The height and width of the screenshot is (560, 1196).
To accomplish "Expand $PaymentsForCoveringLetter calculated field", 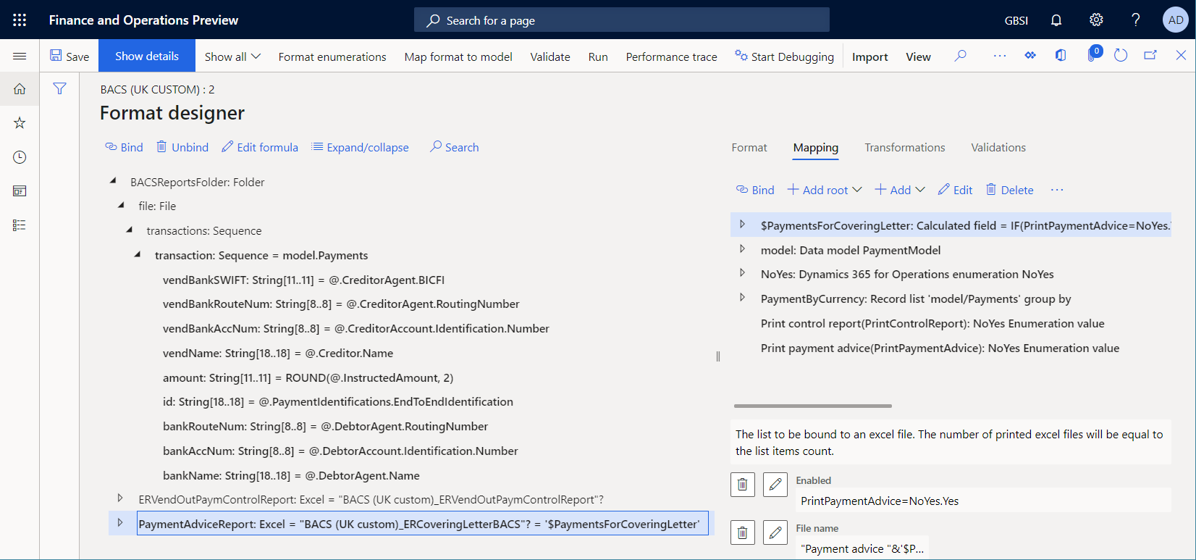I will 742,225.
